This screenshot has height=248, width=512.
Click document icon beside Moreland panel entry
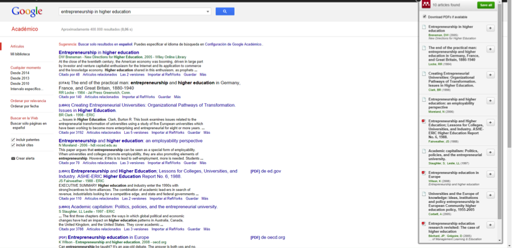424,99
